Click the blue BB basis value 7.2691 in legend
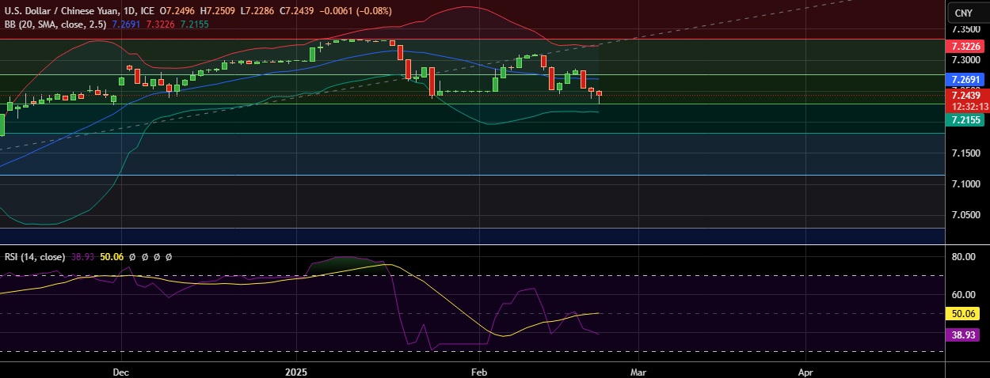Screen dimensions: 990x378 126,25
